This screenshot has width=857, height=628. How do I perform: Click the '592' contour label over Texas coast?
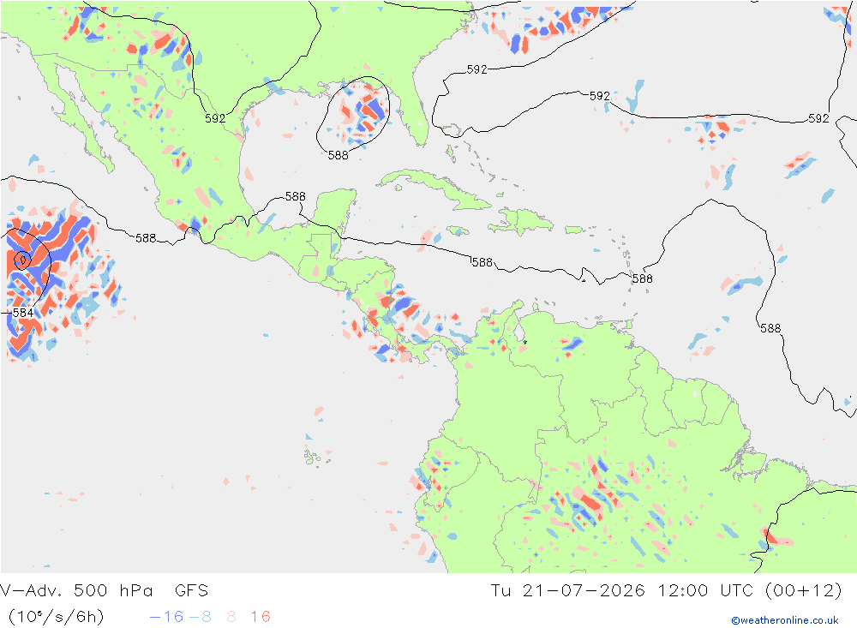(215, 118)
